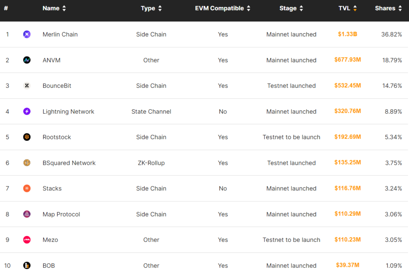Viewport: 409px width, 277px height.
Task: Sort by EVM Compatible column arrows
Action: click(x=248, y=8)
